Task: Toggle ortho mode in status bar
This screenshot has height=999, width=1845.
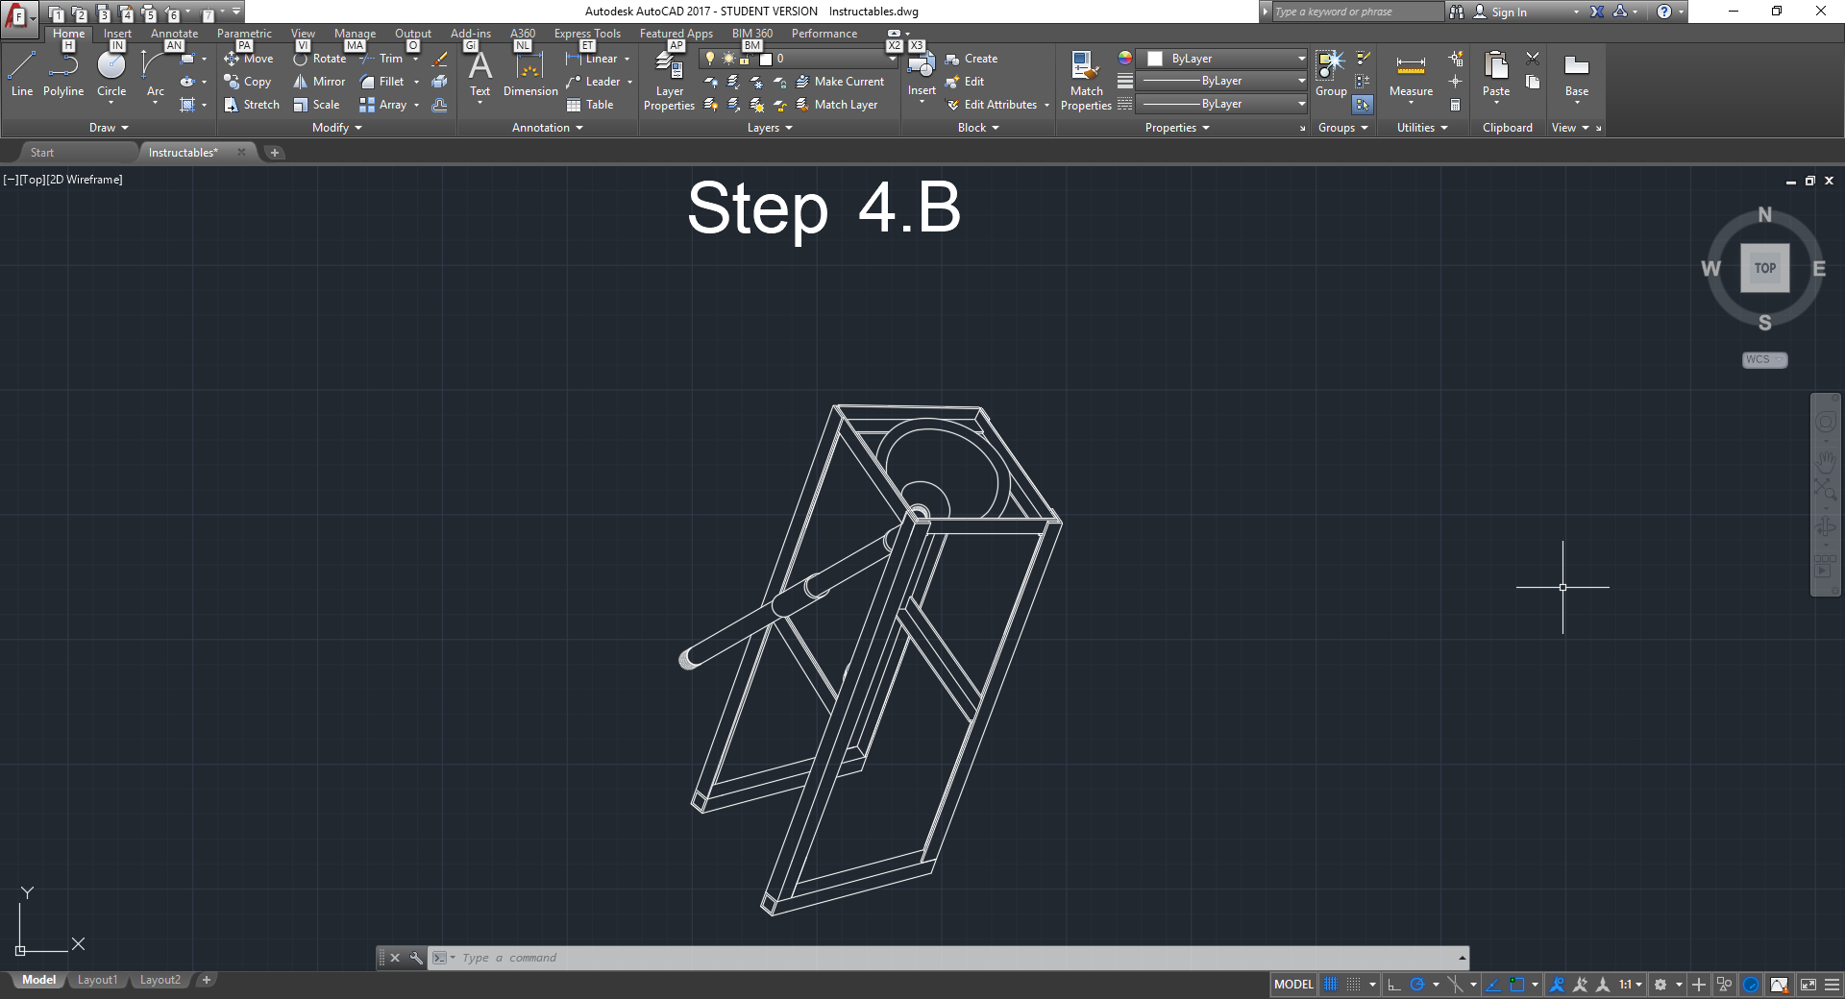Action: coord(1394,985)
